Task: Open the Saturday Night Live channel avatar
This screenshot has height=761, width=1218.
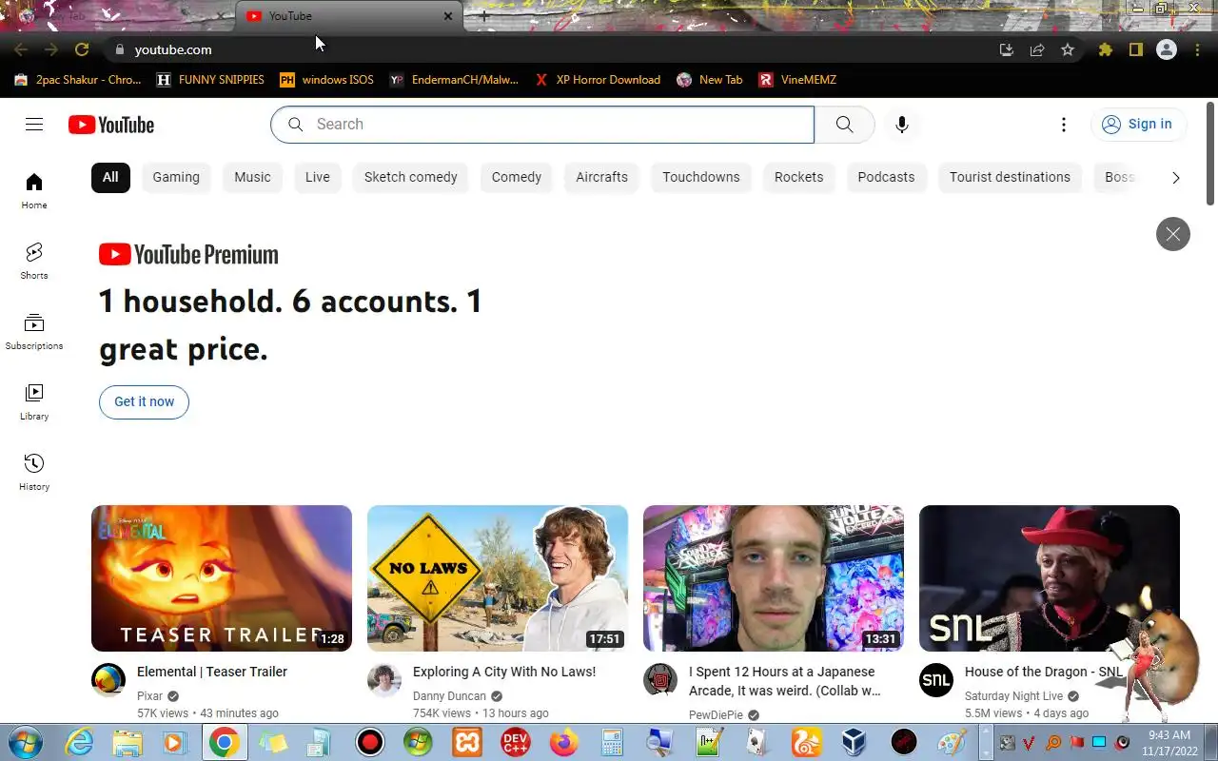Action: 936,680
